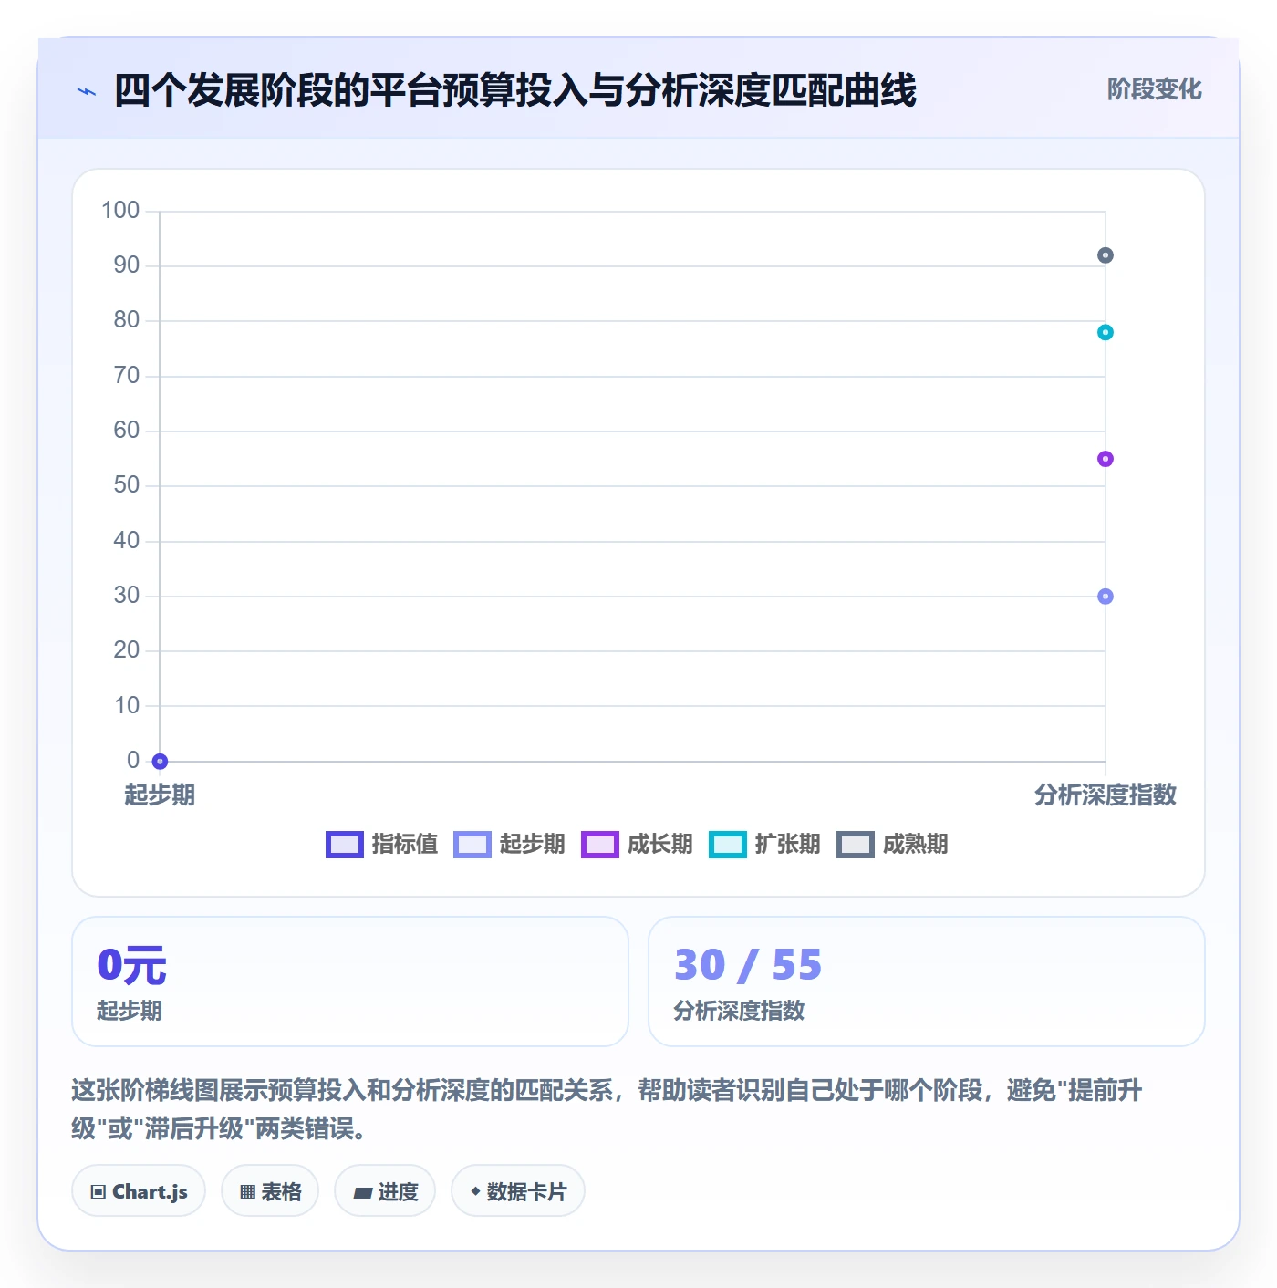Click the teal data point near 78
Screen dimensions: 1277x1288
(1105, 332)
